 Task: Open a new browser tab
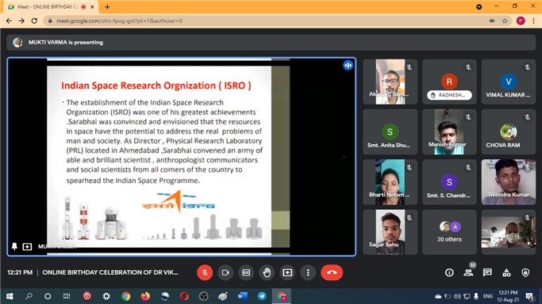[107, 7]
